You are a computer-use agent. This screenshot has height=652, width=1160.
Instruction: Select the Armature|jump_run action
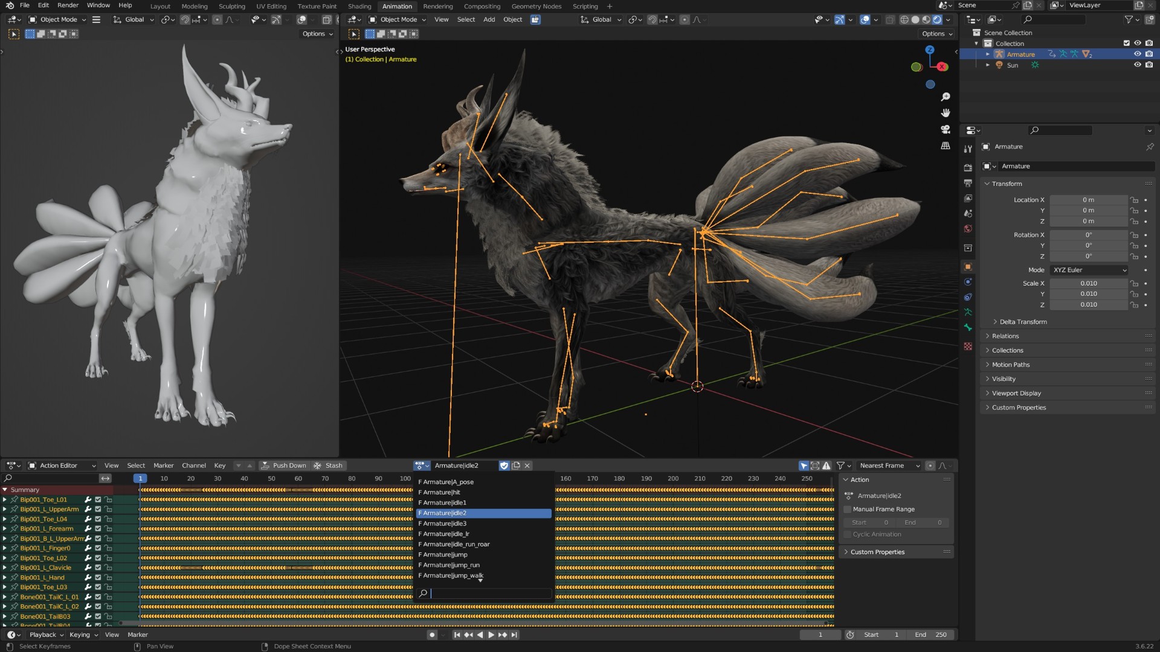point(484,566)
